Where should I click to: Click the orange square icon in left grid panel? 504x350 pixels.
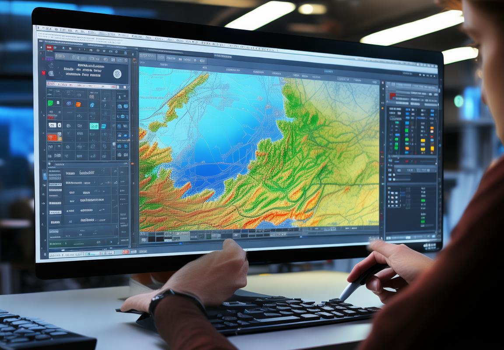point(78,104)
